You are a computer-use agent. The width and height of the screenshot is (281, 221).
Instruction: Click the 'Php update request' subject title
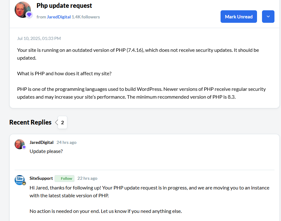(x=64, y=6)
